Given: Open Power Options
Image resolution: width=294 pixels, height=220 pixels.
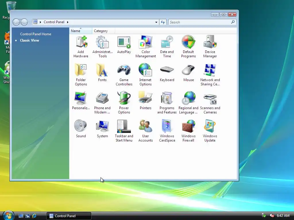Looking at the screenshot, I should tap(124, 103).
